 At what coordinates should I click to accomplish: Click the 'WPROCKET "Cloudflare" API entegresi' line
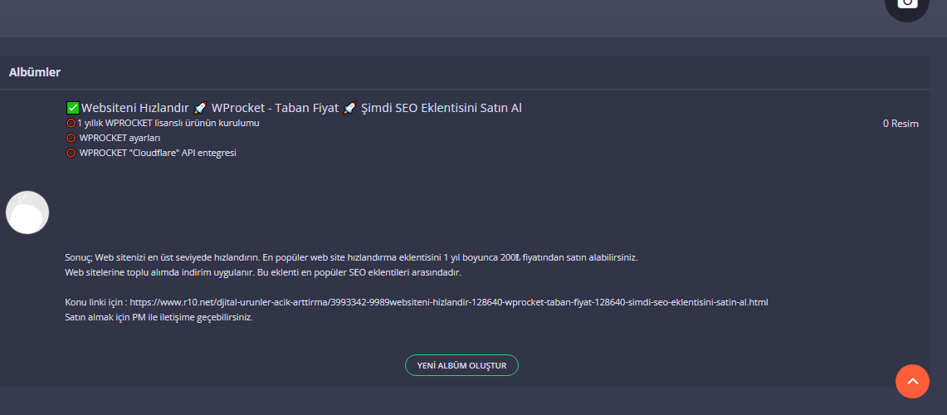tap(158, 153)
